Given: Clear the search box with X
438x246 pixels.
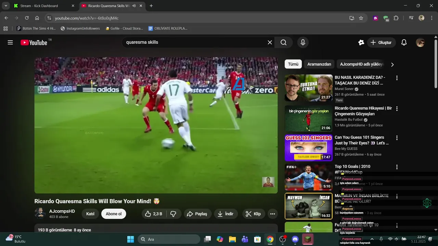Looking at the screenshot, I should pos(270,42).
